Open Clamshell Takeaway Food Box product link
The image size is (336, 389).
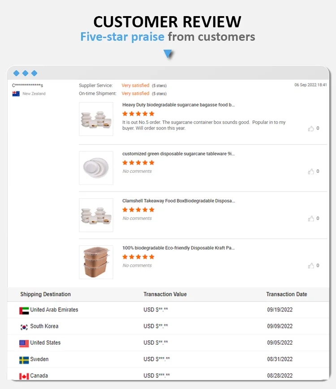coord(178,201)
